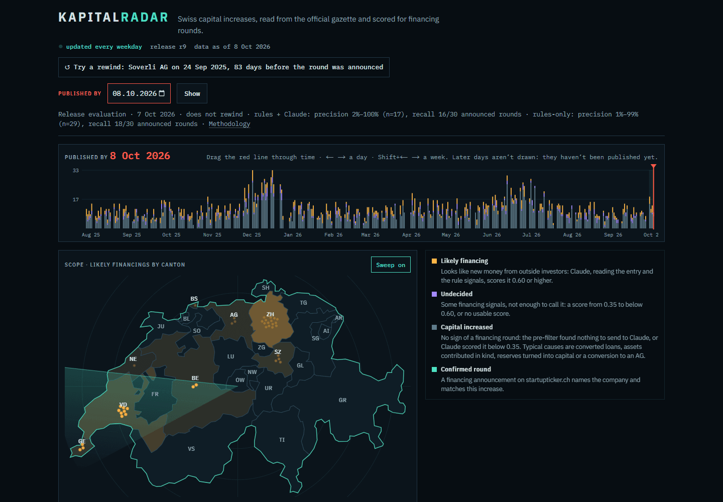Click the orange Likely financing swatch
The height and width of the screenshot is (502, 723).
(x=434, y=261)
